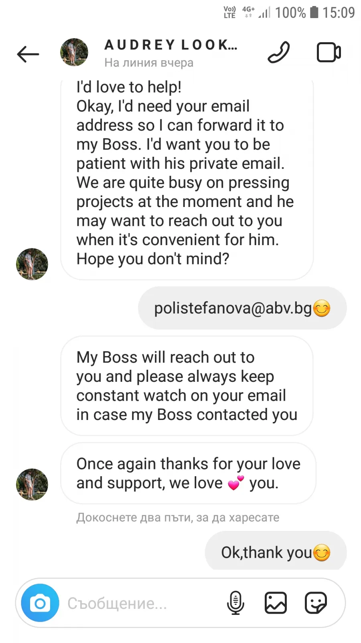Tap the 'На линия вчера' activity status text
Viewport: 361px width, 643px height.
[x=149, y=63]
